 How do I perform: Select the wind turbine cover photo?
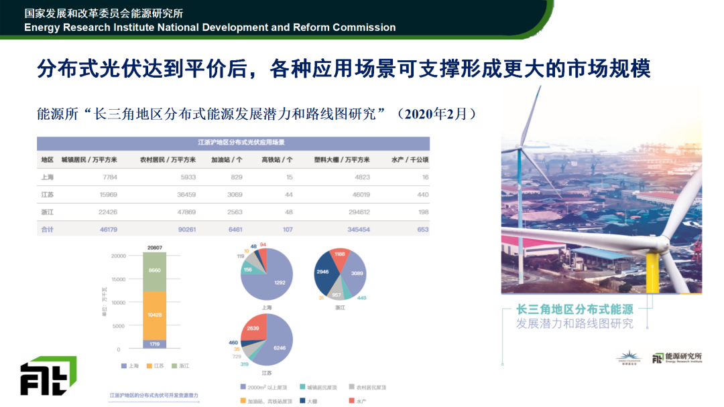pyautogui.click(x=601, y=189)
